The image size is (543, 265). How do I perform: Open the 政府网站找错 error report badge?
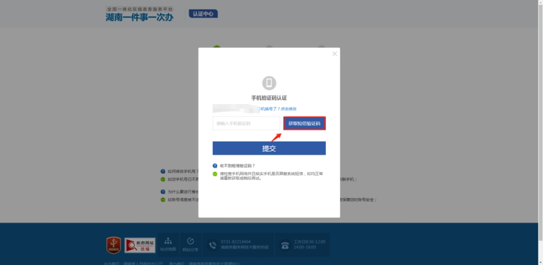[x=140, y=245]
